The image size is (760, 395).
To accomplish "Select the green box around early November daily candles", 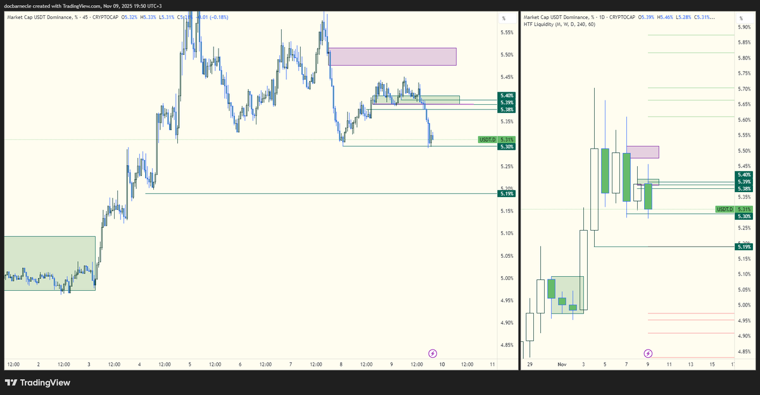I will [x=567, y=295].
